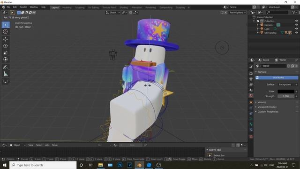The height and width of the screenshot is (169, 300).
Task: Open the Render properties tab
Action: [251, 74]
